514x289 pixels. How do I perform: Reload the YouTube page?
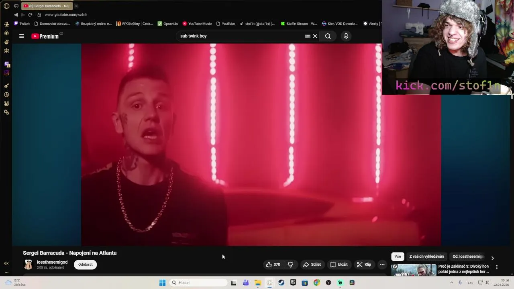pos(30,15)
